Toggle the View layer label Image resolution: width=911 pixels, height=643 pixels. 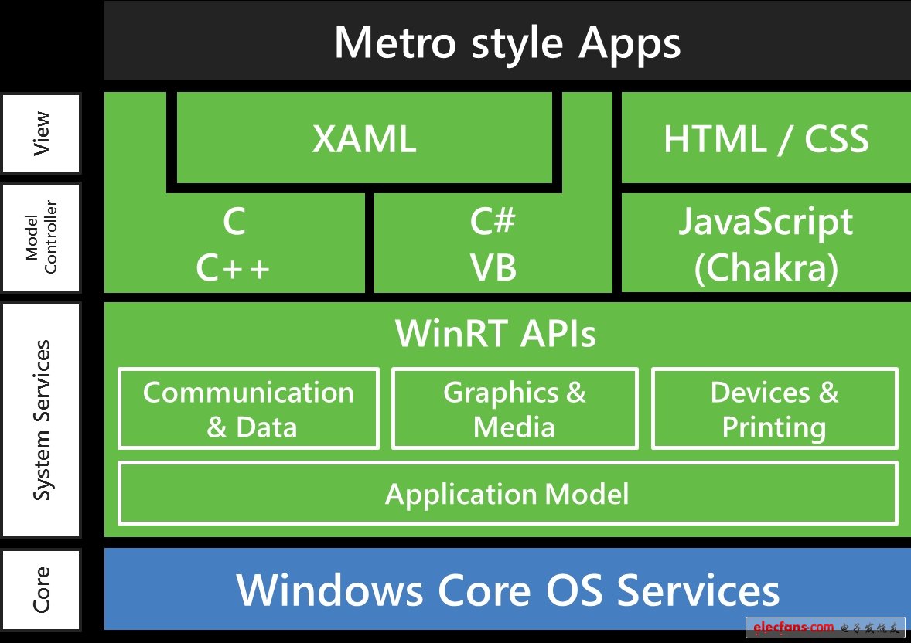point(40,131)
